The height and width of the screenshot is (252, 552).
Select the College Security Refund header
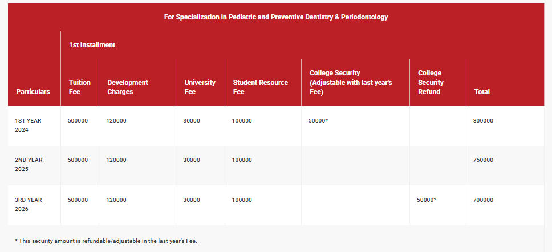coord(431,82)
